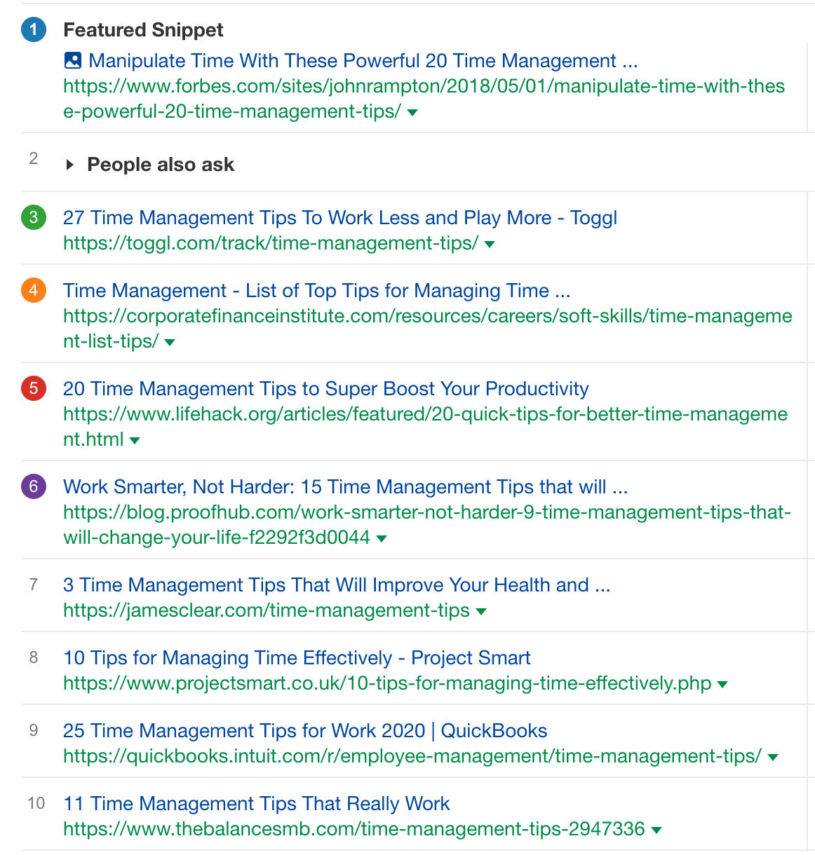This screenshot has height=855, width=815.
Task: Click the Featured Snippet heading
Action: point(143,30)
